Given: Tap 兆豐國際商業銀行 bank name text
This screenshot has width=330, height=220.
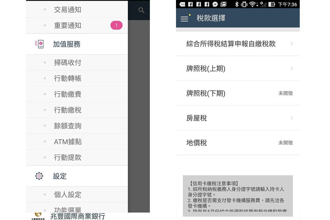Looking at the screenshot, I should click(x=78, y=216).
